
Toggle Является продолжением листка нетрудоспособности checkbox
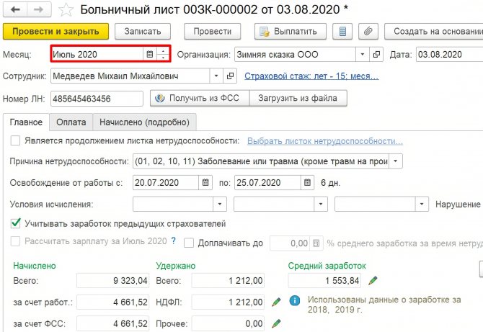click(16, 140)
